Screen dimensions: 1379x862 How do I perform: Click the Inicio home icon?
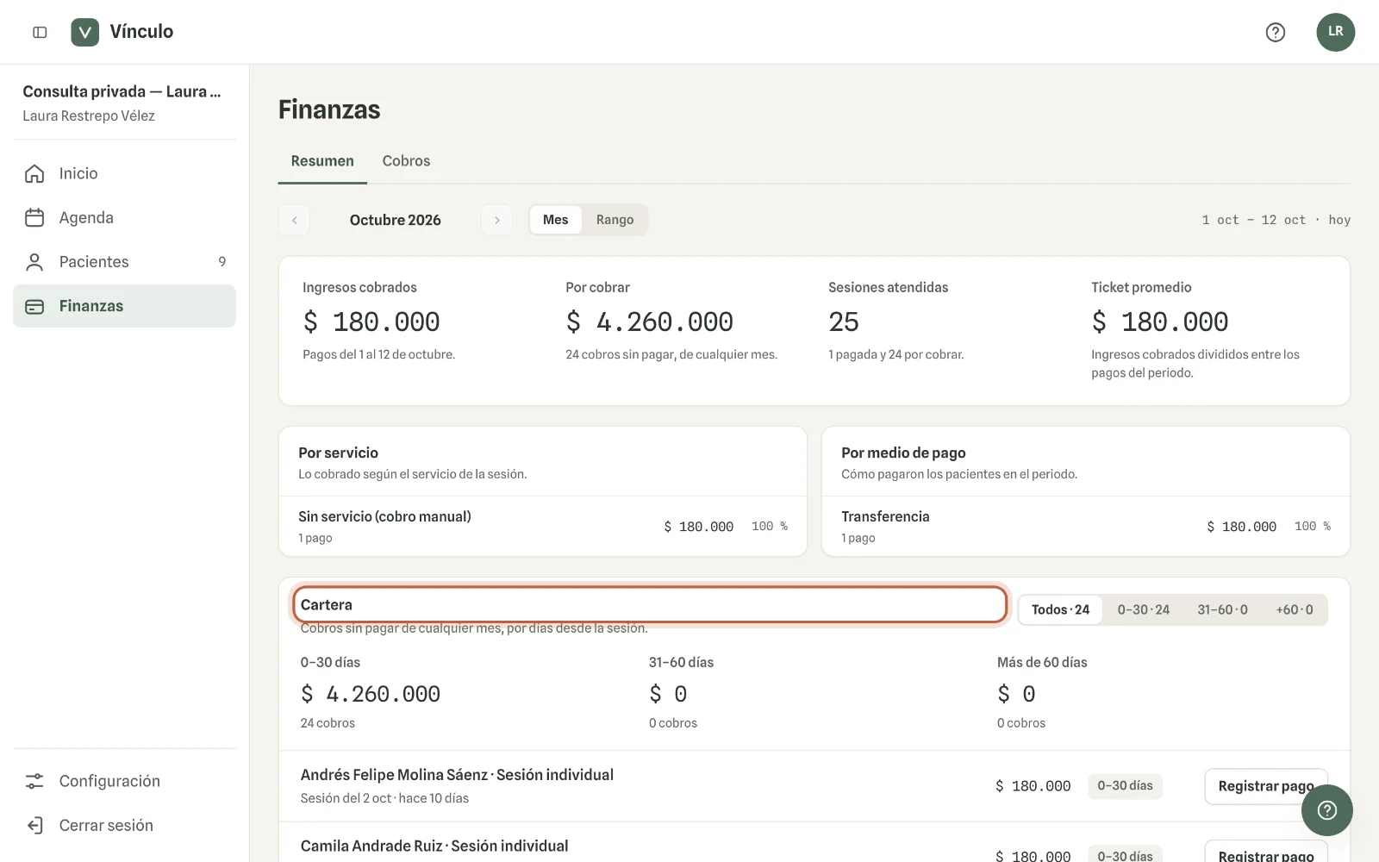tap(34, 173)
